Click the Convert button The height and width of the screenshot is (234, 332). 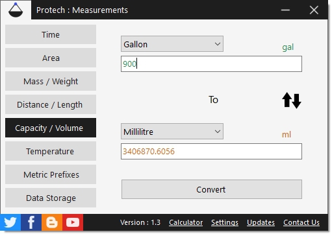coord(212,189)
